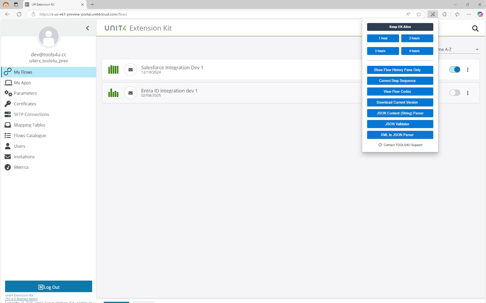The image size is (486, 303).
Task: Open the My Flows menu item
Action: coord(49,72)
